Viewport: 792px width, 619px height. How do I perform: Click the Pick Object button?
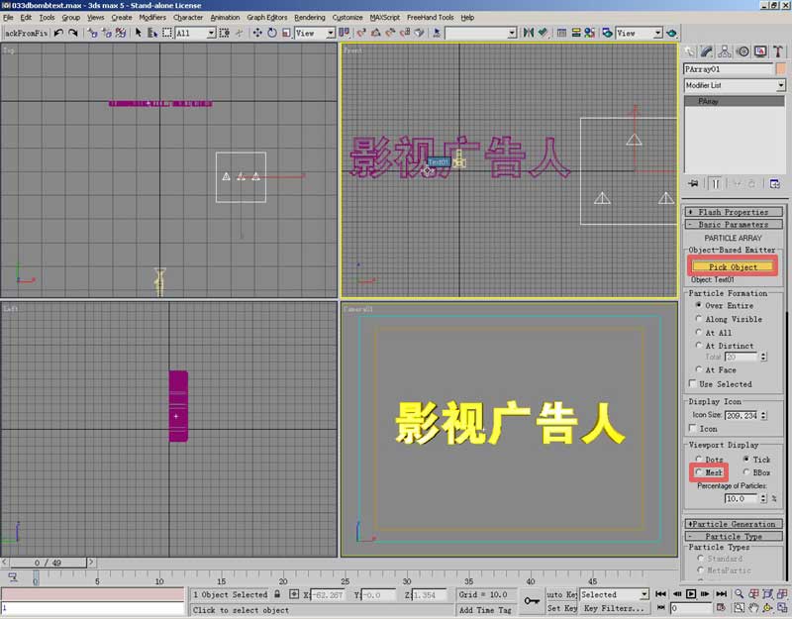[x=733, y=267]
